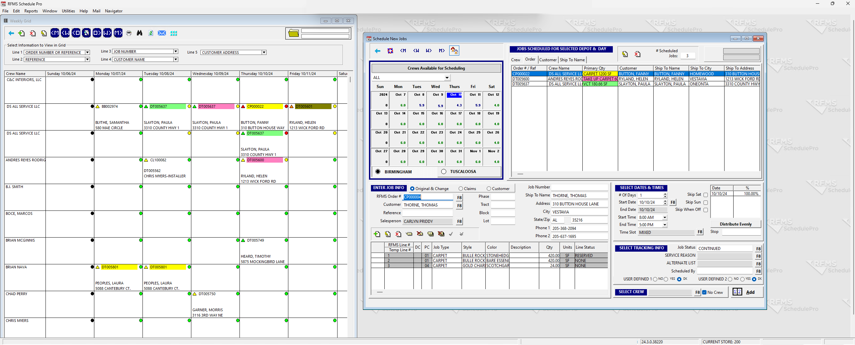Open the Reports menu
This screenshot has width=855, height=345.
coord(31,11)
